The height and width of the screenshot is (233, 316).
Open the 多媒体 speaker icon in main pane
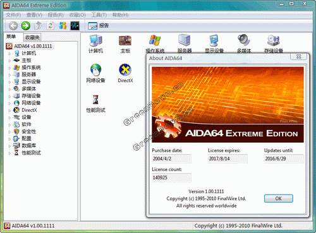tap(244, 44)
